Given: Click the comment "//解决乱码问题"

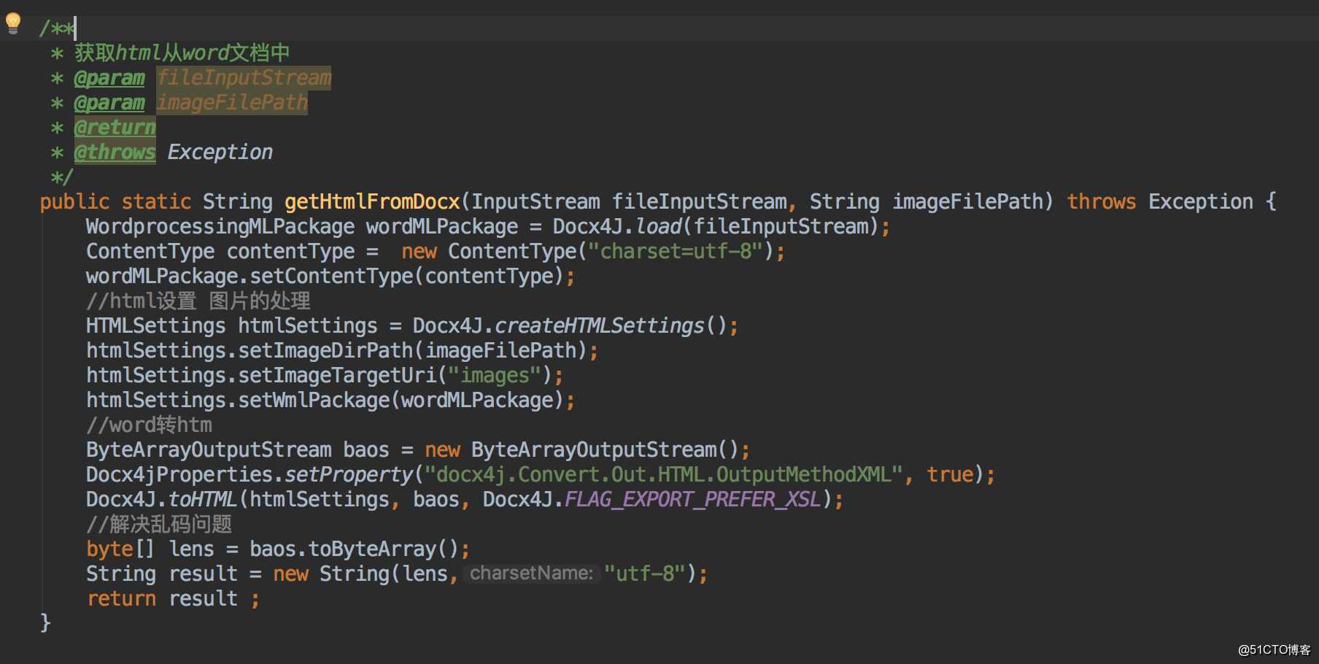Looking at the screenshot, I should click(159, 524).
